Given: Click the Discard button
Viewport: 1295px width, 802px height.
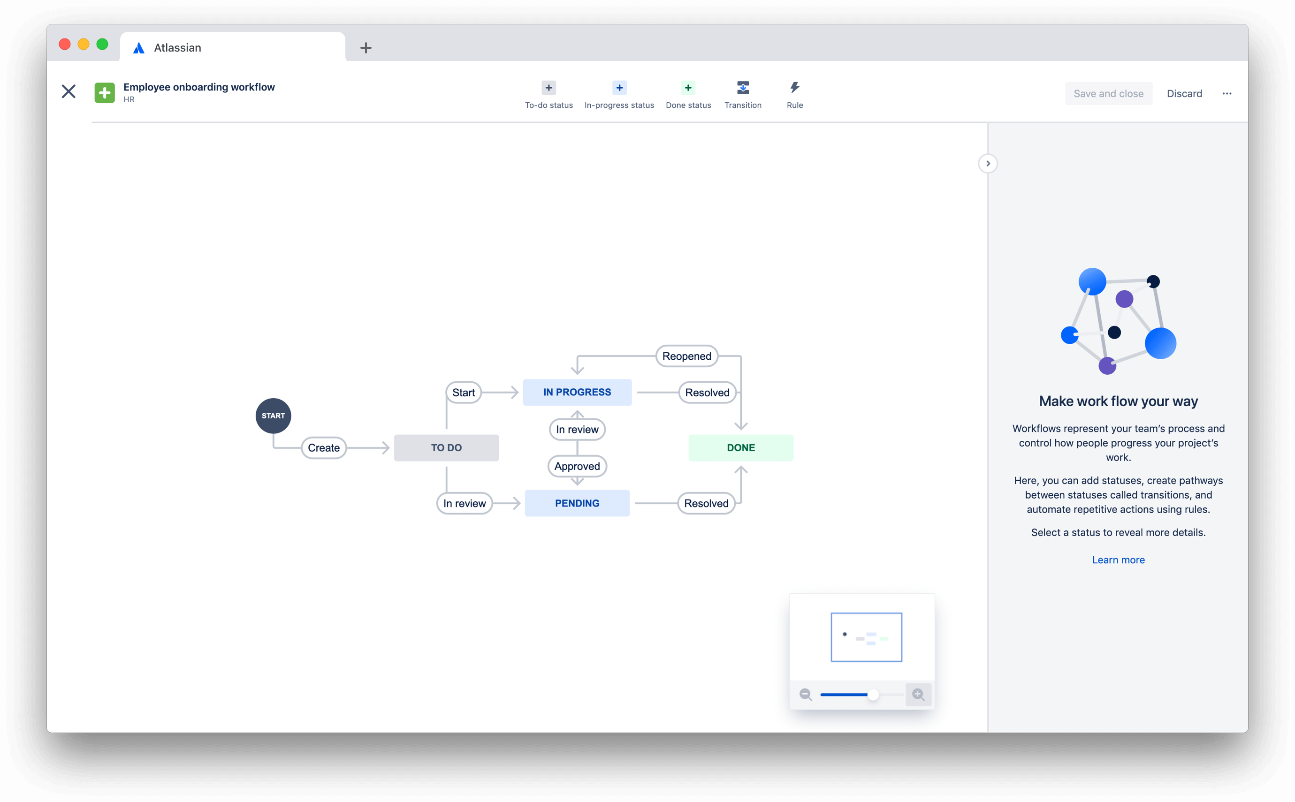Looking at the screenshot, I should (1184, 92).
